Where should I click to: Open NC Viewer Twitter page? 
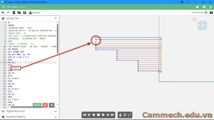point(197,7)
